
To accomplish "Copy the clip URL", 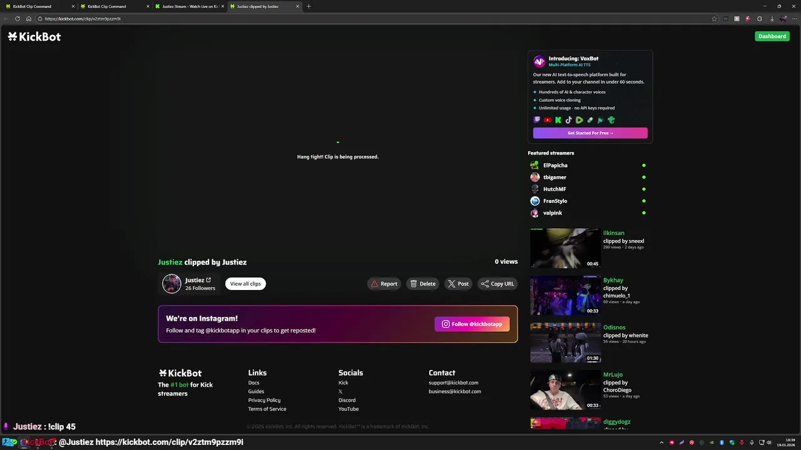I will (497, 284).
